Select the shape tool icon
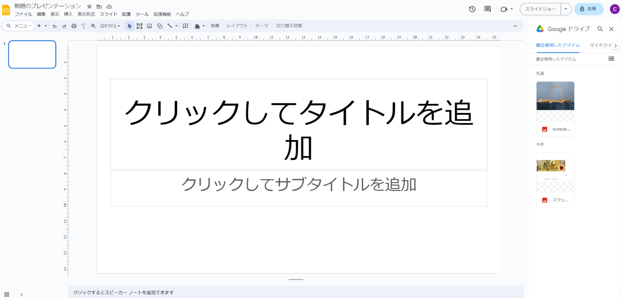 (160, 26)
